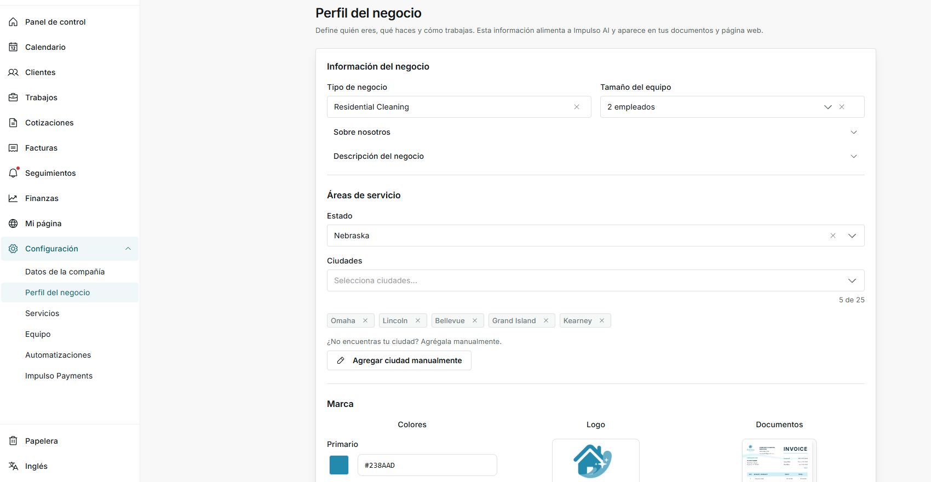Click the Calendario calendar icon
This screenshot has width=931, height=482.
click(13, 47)
